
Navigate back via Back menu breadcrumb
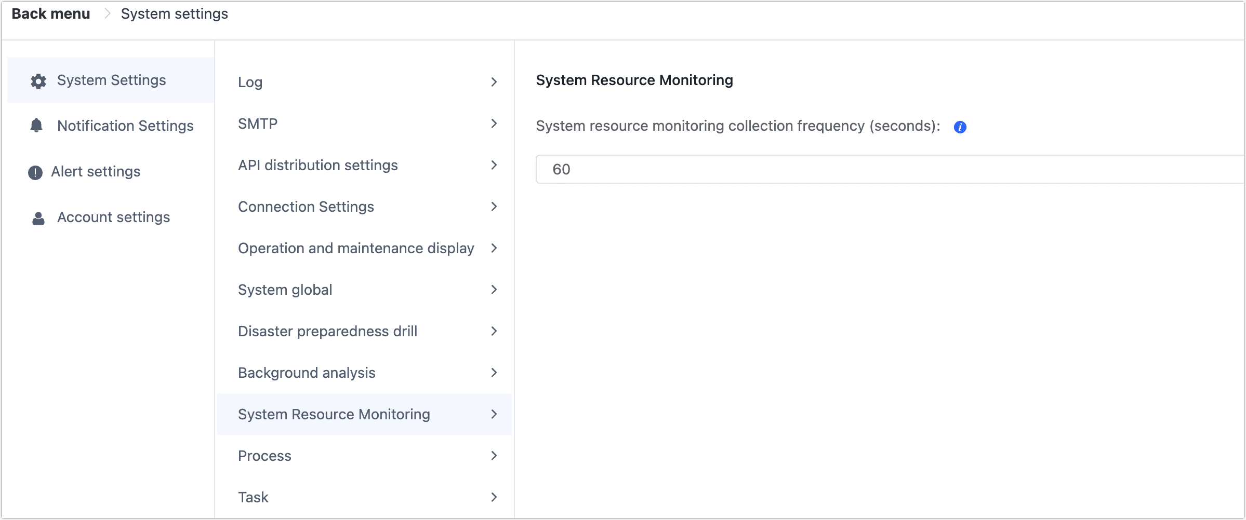(x=50, y=13)
